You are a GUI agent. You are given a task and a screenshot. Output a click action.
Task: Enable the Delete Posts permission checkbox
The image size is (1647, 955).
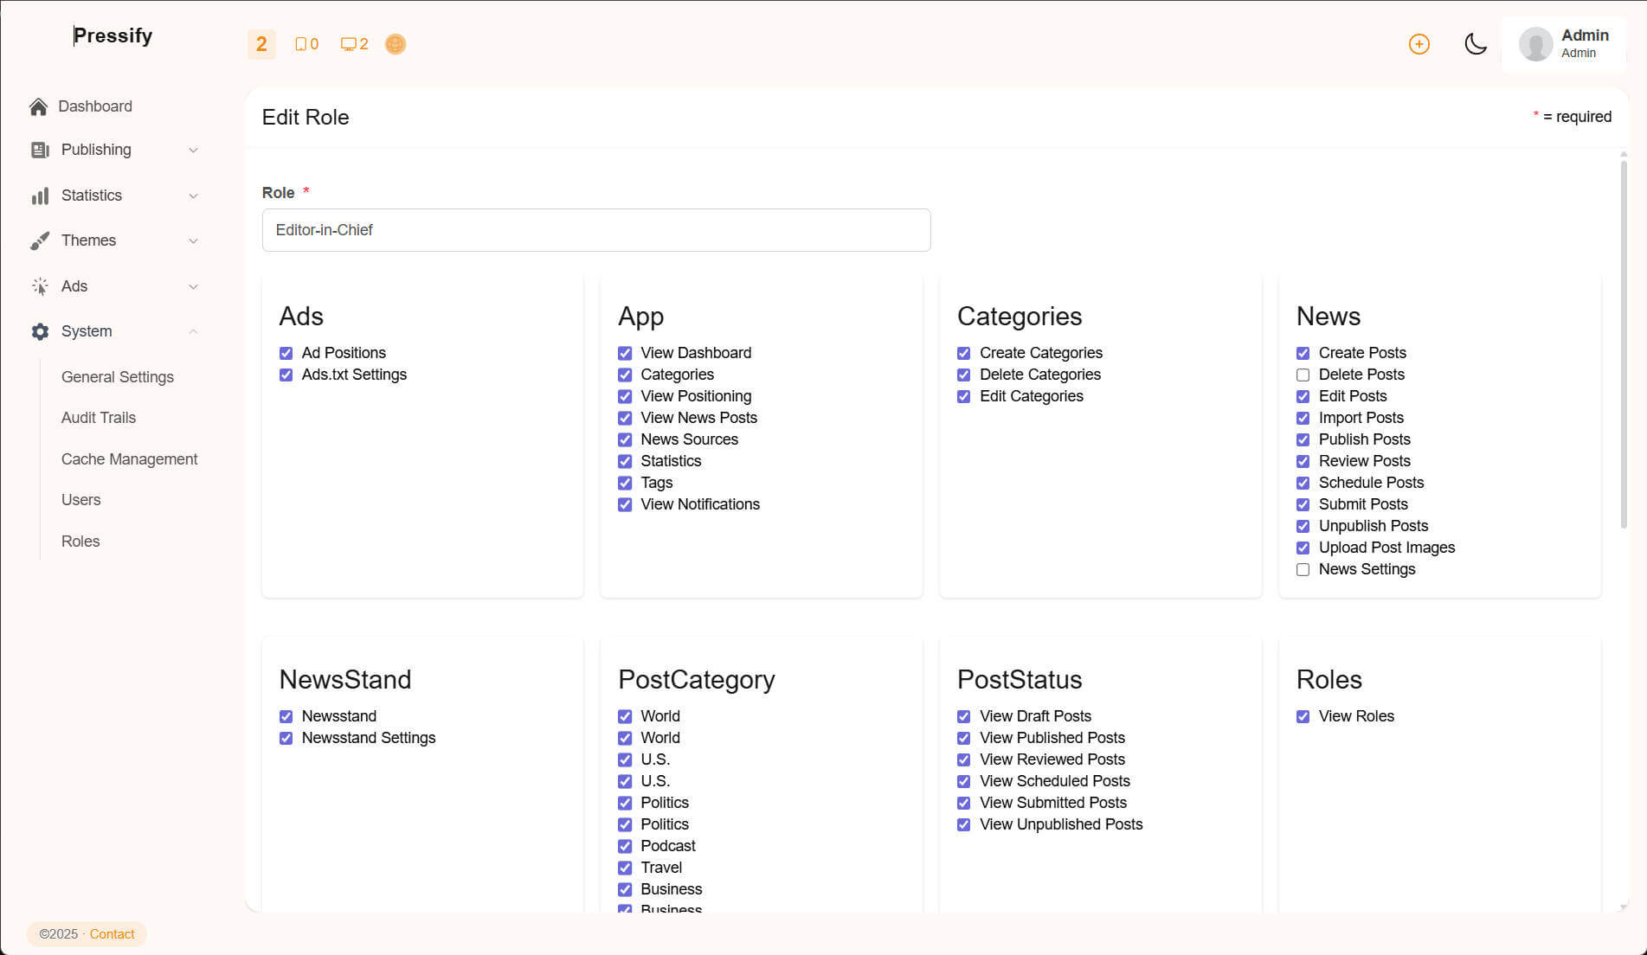coord(1303,375)
